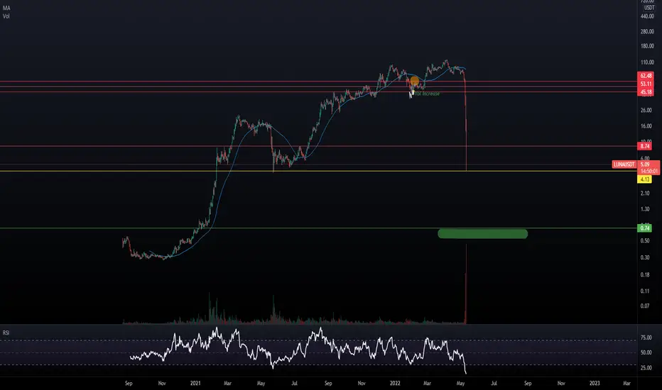The image size is (662, 390).
Task: Select the green 0.74 price label
Action: pyautogui.click(x=645, y=228)
